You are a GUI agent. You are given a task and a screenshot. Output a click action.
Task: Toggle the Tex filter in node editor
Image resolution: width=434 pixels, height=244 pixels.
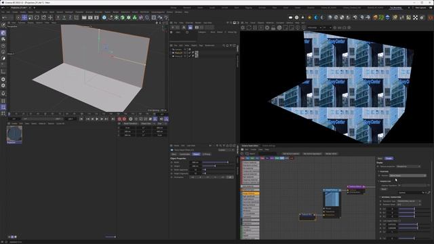(x=248, y=158)
